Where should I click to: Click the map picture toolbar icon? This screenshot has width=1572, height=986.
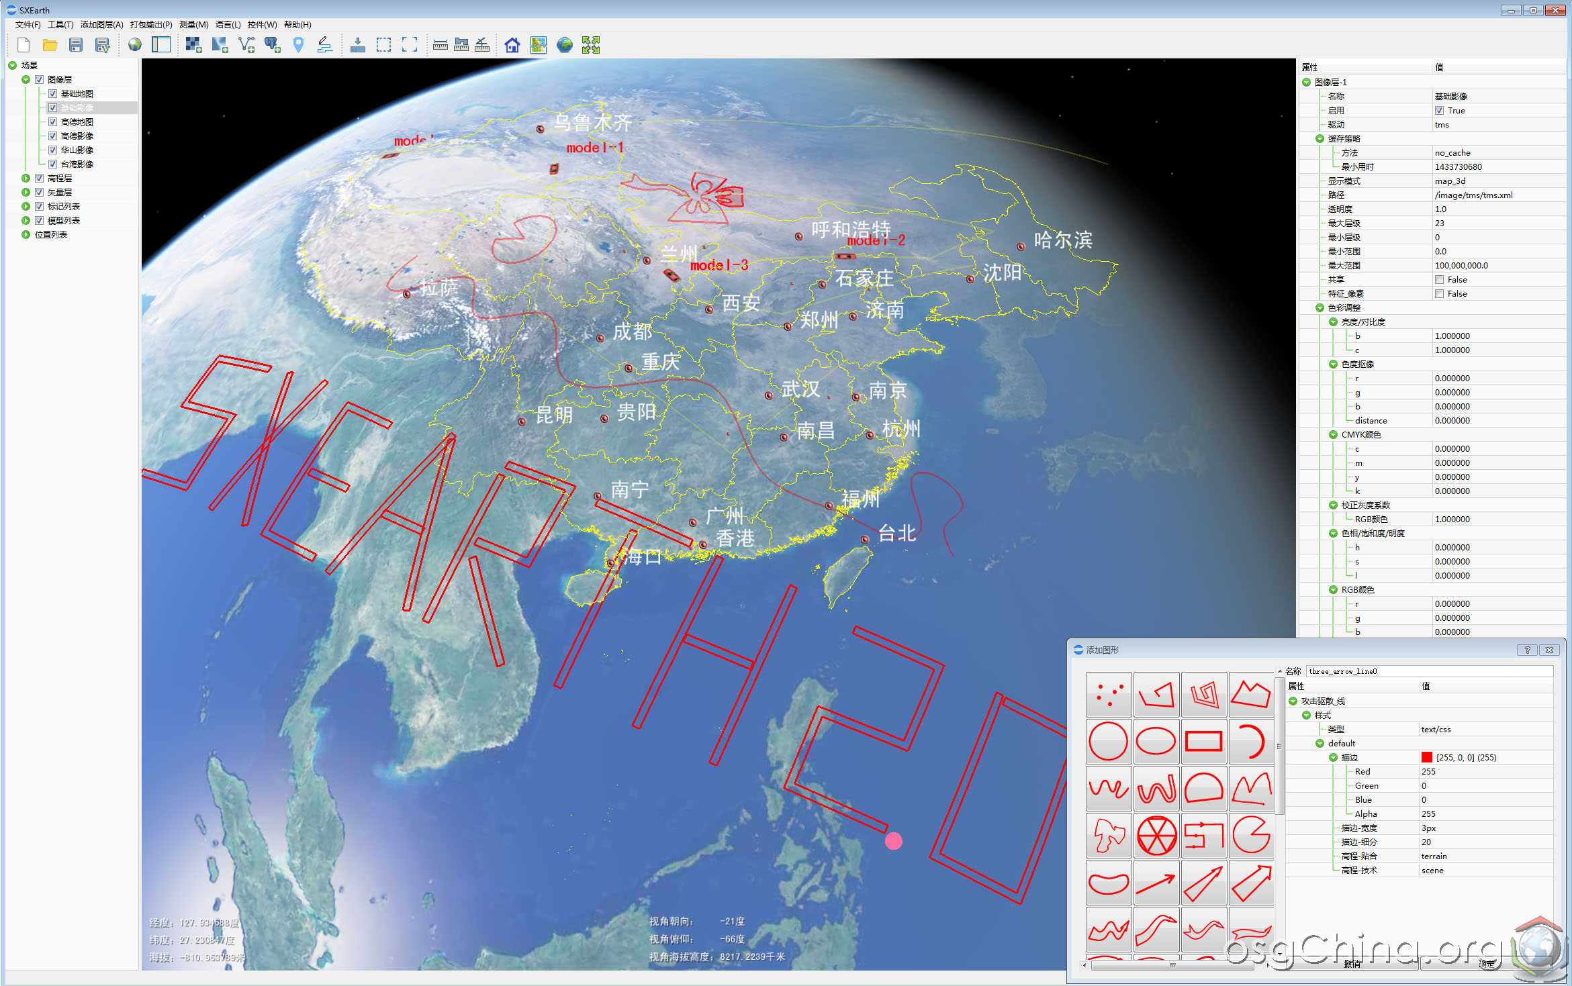point(539,45)
